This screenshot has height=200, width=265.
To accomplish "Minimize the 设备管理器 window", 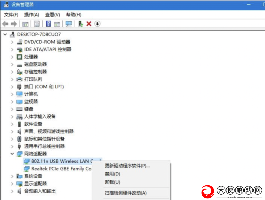I will coord(248,5).
